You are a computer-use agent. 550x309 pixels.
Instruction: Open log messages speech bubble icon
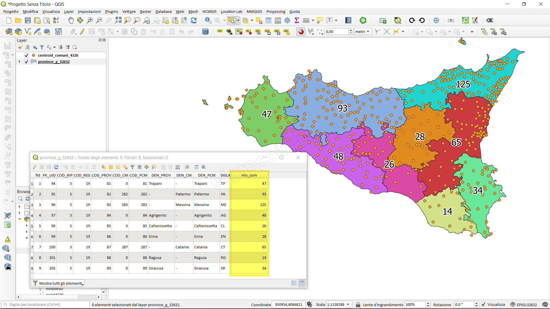click(545, 304)
